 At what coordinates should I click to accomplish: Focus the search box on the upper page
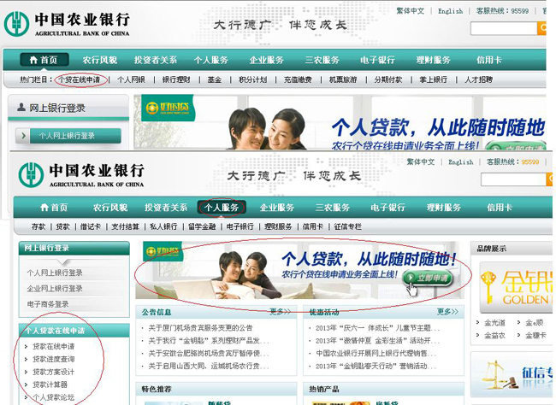coord(504,28)
